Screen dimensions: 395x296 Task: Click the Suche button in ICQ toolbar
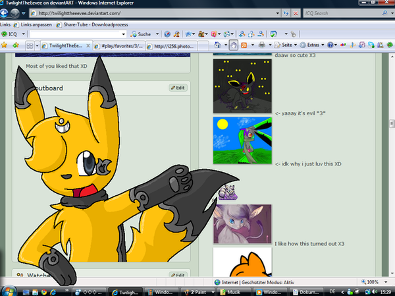(142, 34)
